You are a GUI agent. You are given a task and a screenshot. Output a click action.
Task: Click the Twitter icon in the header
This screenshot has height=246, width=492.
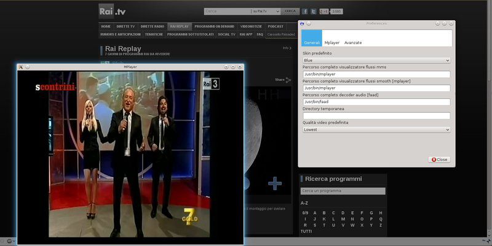pos(314,11)
